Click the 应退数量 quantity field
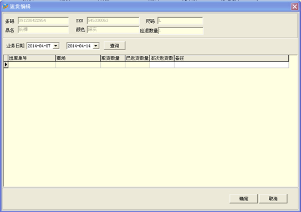The width and height of the screenshot is (301, 212). [181, 30]
